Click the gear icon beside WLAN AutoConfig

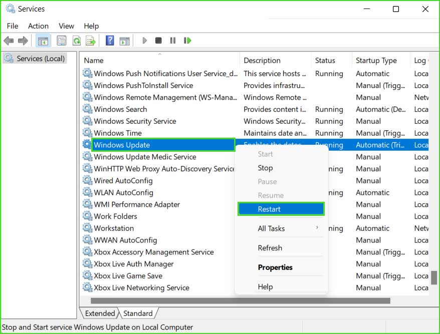(x=87, y=192)
